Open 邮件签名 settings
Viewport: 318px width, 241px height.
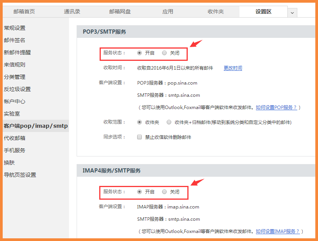15,40
